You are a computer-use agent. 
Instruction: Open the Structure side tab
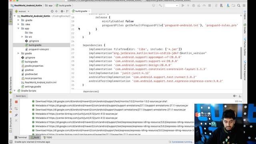pos(11,125)
